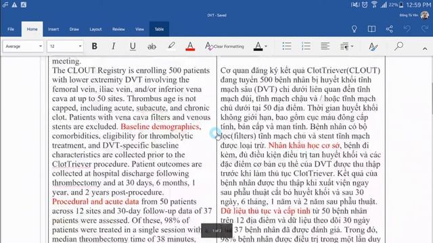Click the word 'ClotTriever' in left column
433x243 pixels.
[x=72, y=164]
